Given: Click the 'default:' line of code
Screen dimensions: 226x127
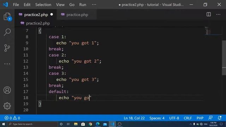Looking at the screenshot, I should tap(59, 92).
